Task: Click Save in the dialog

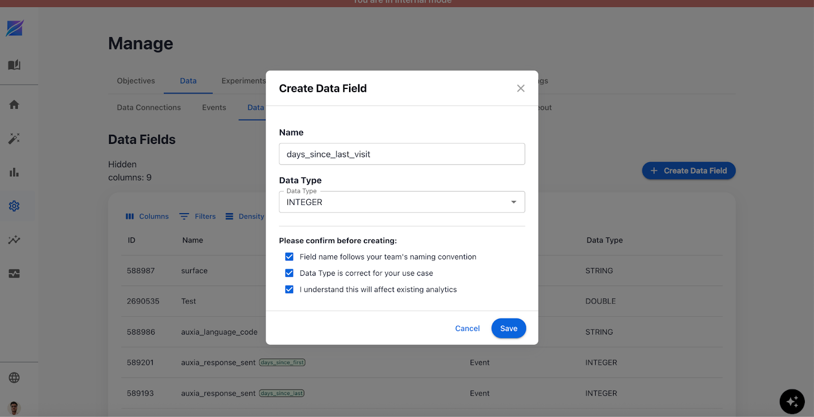Action: point(509,329)
